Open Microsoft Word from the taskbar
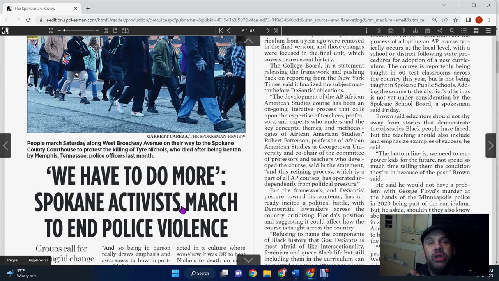Image resolution: width=499 pixels, height=281 pixels. pos(296,273)
